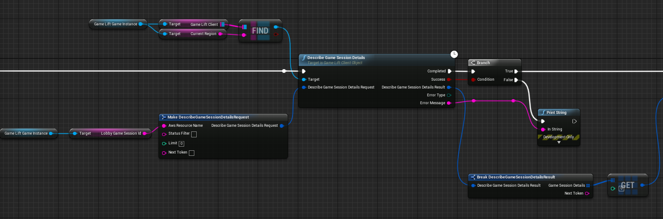Click the Game Session Details array output pin

588,185
